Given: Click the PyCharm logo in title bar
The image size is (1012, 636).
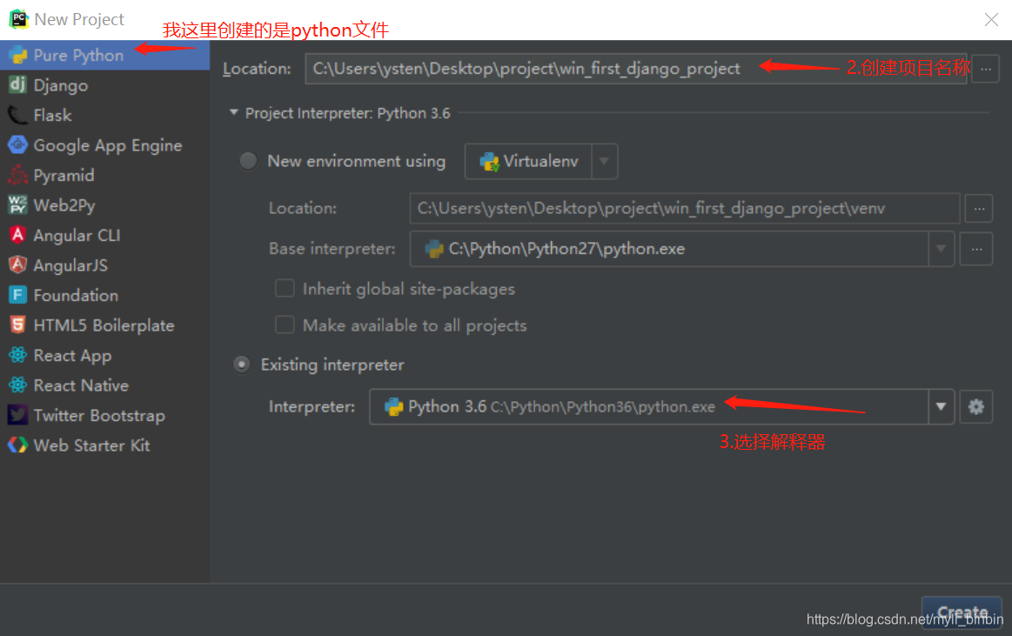Looking at the screenshot, I should (19, 19).
